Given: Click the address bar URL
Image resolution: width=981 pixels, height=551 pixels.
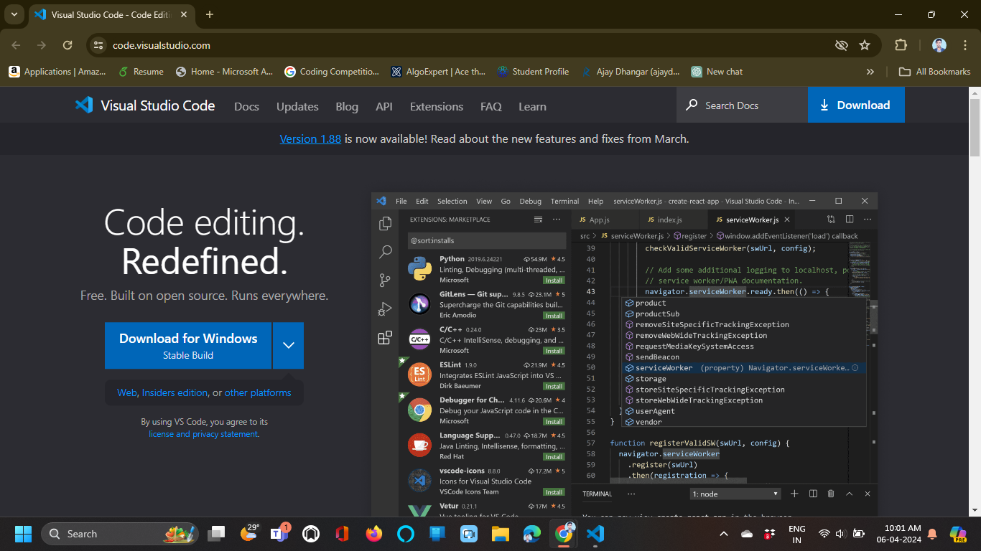Looking at the screenshot, I should click(x=162, y=45).
